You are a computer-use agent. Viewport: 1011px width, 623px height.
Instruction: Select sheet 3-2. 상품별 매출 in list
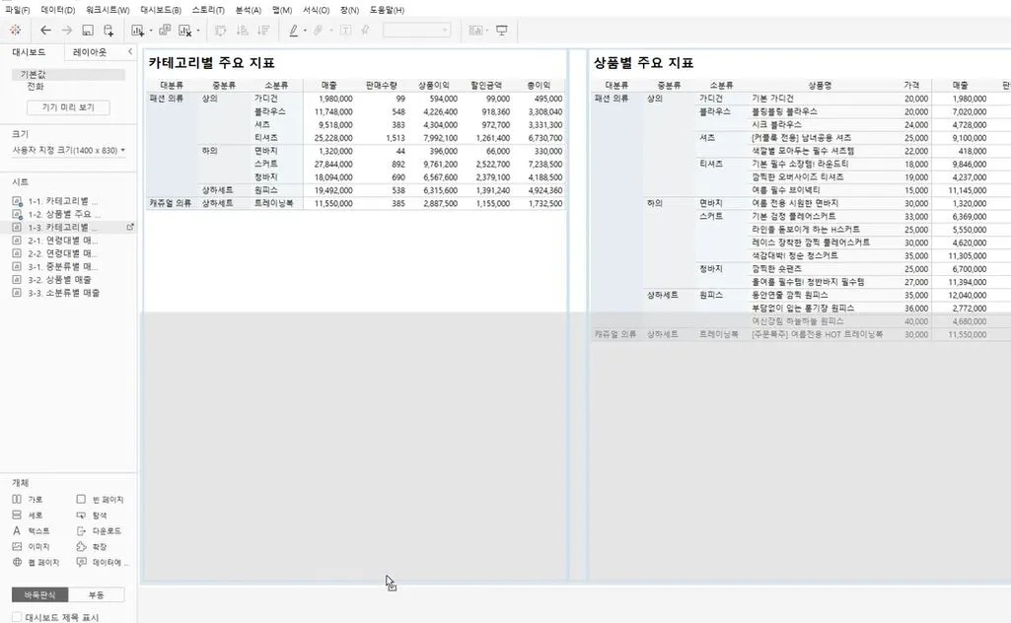point(58,280)
